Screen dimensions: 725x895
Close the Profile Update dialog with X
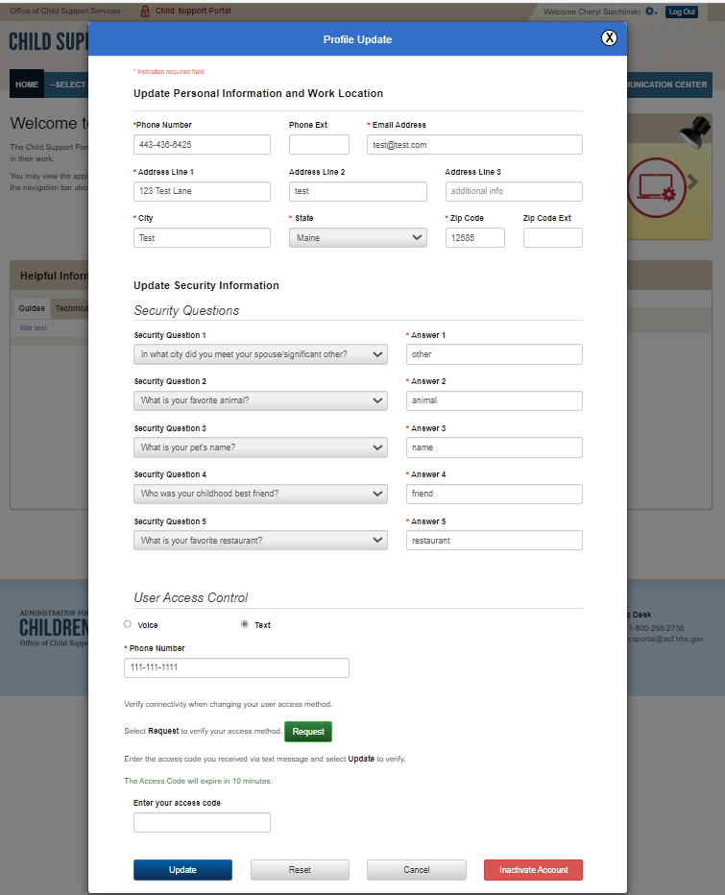coord(609,38)
